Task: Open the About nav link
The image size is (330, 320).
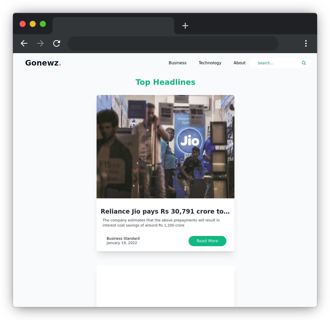Action: click(x=240, y=63)
